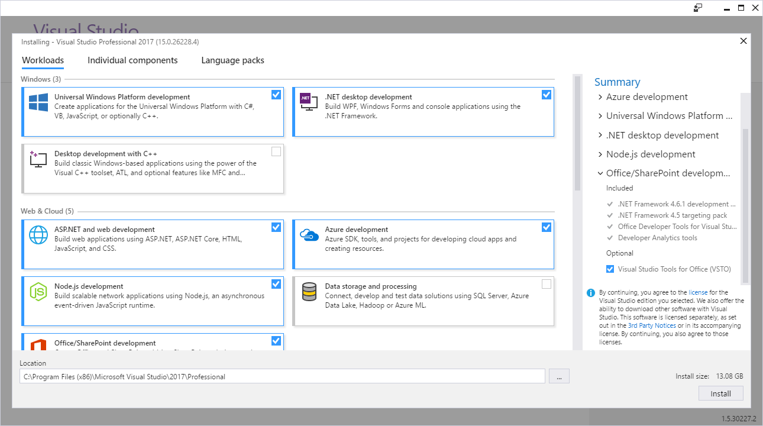
Task: Click the .NET desktop development monitor icon
Action: coord(309,102)
